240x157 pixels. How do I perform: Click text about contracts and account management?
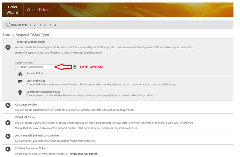point(74,110)
